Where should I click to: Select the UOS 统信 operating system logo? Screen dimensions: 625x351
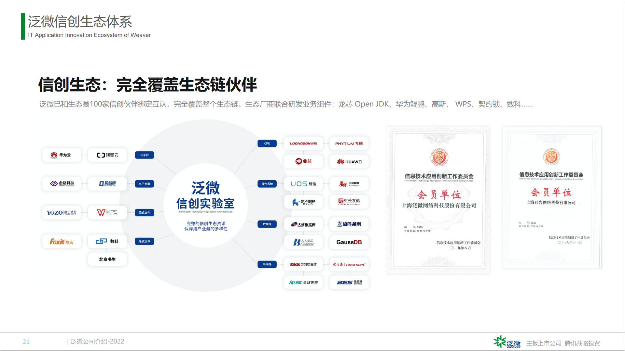click(303, 184)
